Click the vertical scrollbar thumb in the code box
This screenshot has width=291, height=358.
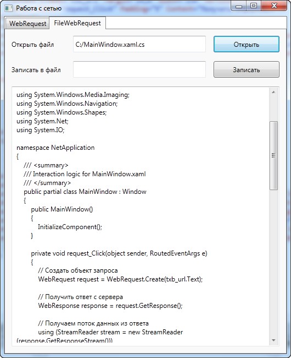pyautogui.click(x=273, y=155)
